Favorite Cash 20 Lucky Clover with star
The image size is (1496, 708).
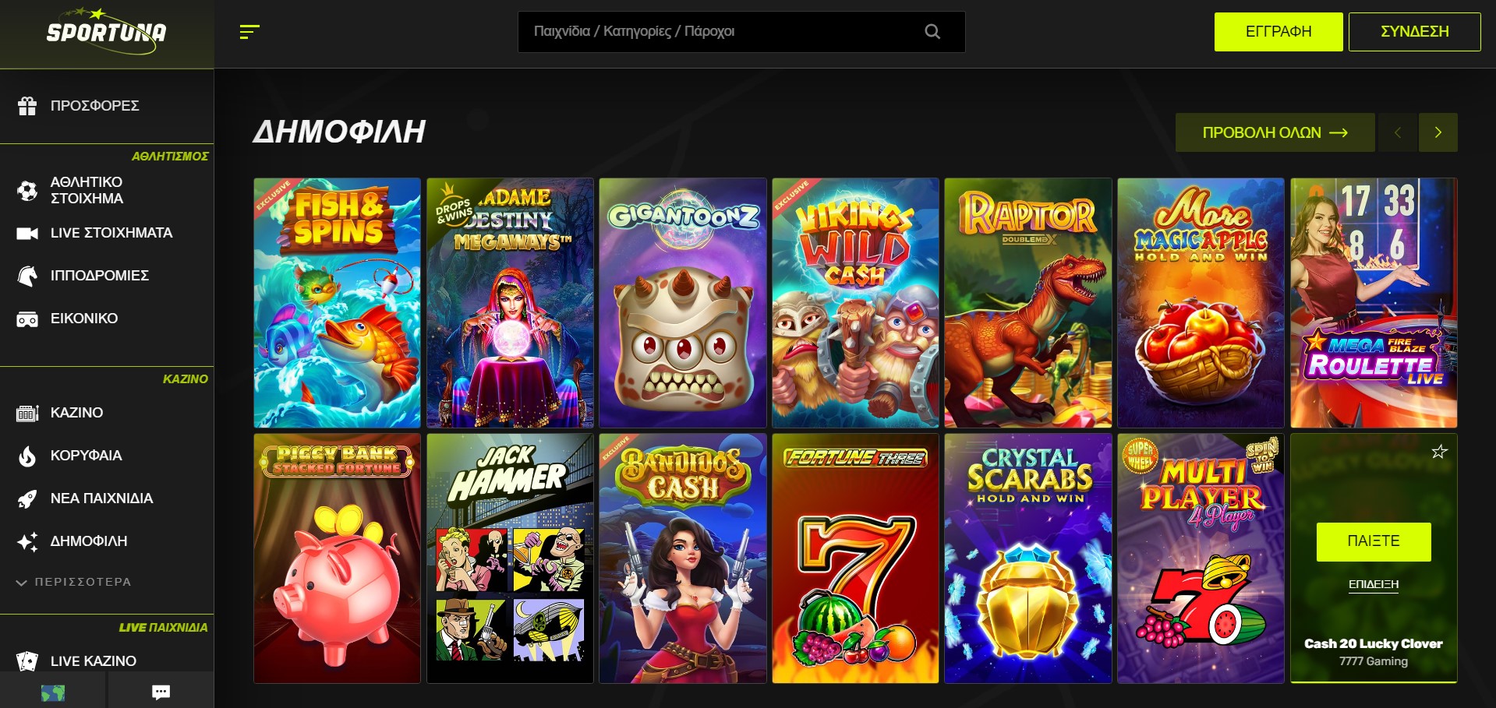click(1439, 452)
